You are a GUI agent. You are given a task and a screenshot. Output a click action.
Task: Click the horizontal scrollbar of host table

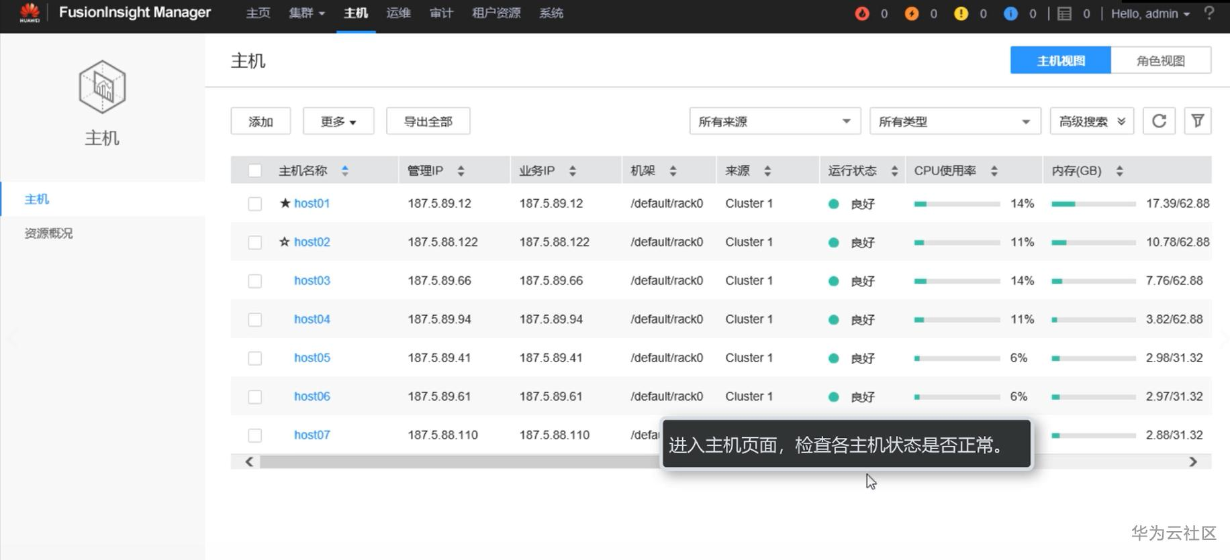pyautogui.click(x=721, y=461)
